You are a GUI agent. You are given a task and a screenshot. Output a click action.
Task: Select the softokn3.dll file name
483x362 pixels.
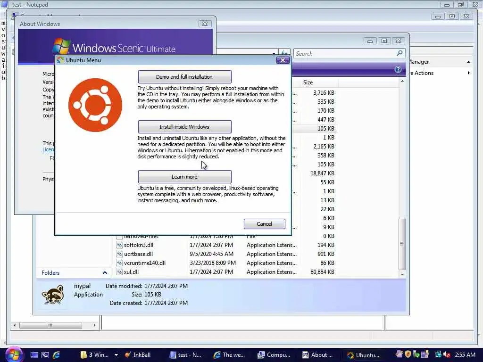tap(139, 245)
